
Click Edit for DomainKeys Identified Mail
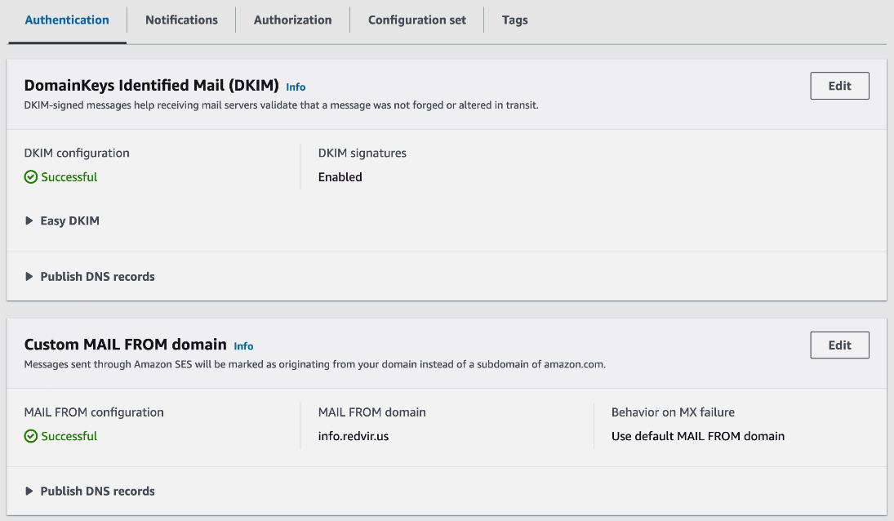[x=839, y=85]
